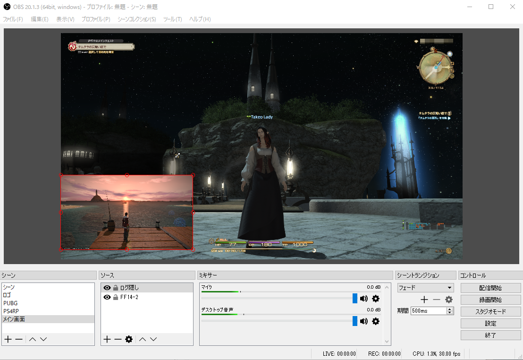
Task: Add a new source with plus icon
Action: coord(107,339)
